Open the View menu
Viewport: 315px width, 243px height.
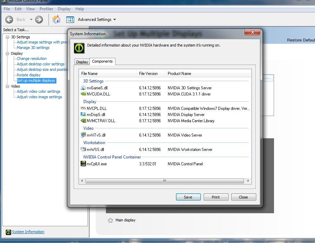point(30,9)
